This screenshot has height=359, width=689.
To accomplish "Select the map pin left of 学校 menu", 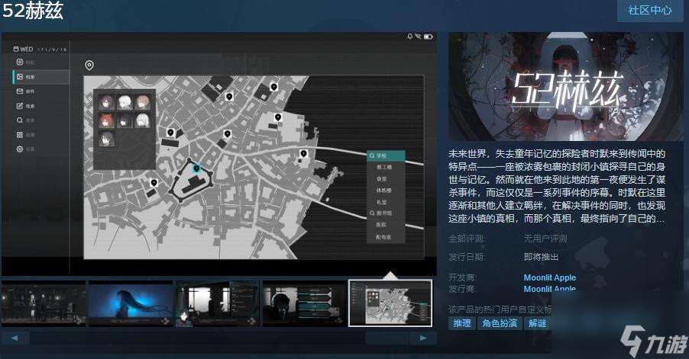I will [x=303, y=154].
